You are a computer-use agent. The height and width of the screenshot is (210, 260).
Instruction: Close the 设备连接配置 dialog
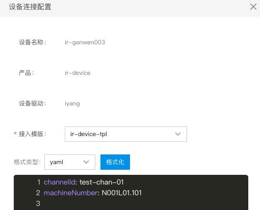point(253,7)
